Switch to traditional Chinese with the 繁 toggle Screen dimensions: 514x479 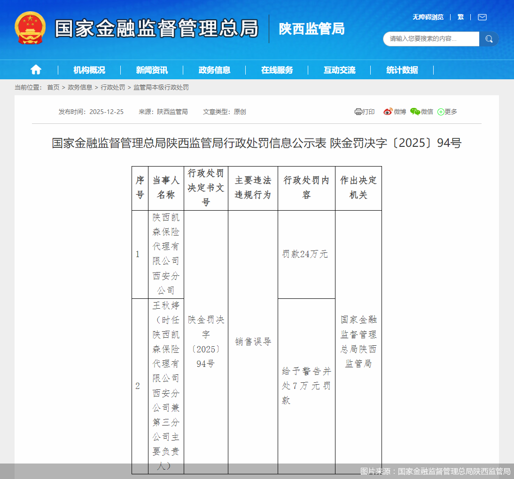[460, 17]
